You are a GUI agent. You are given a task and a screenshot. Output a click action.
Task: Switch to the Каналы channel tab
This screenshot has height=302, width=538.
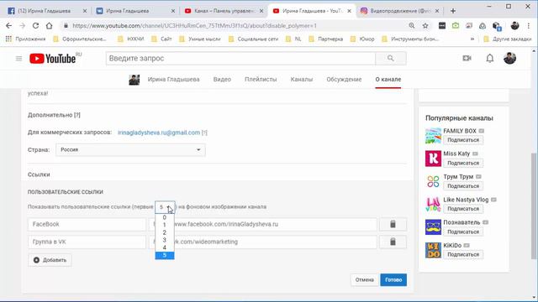point(302,80)
